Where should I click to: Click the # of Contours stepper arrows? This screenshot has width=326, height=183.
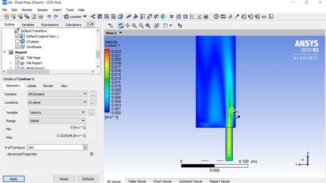[x=85, y=147]
